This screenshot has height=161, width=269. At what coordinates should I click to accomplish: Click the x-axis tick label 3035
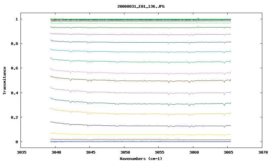(22, 152)
